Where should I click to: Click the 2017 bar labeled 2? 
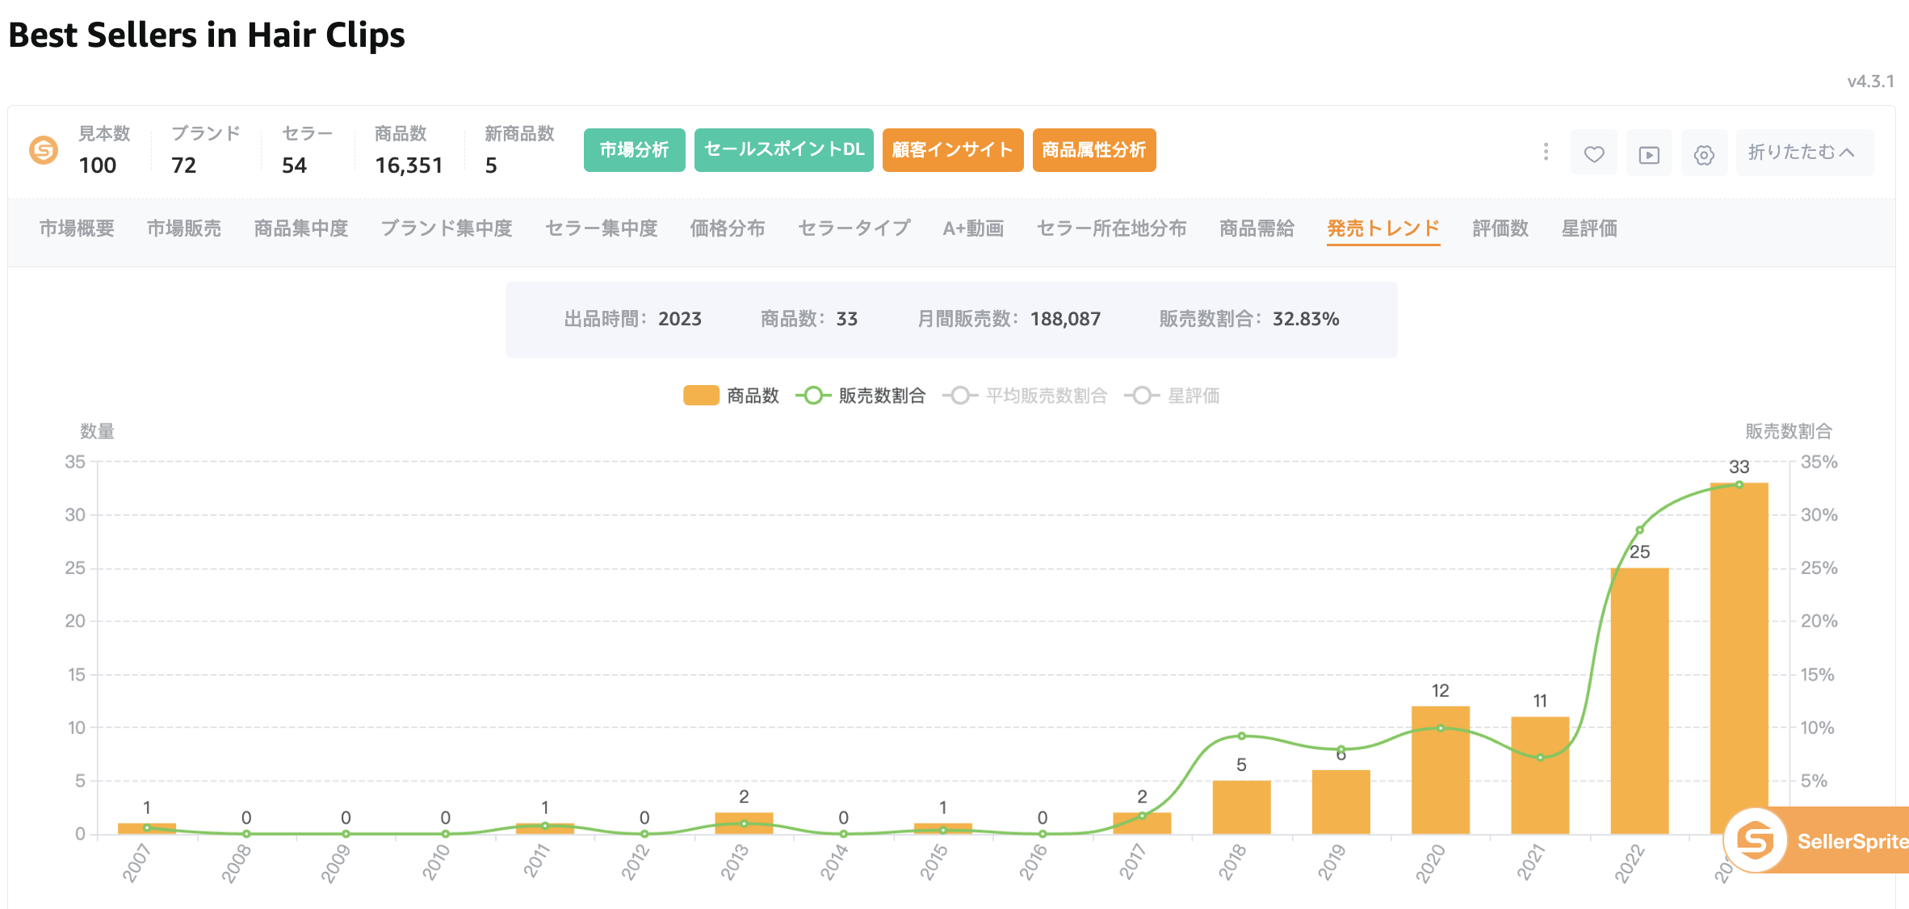tap(1142, 823)
